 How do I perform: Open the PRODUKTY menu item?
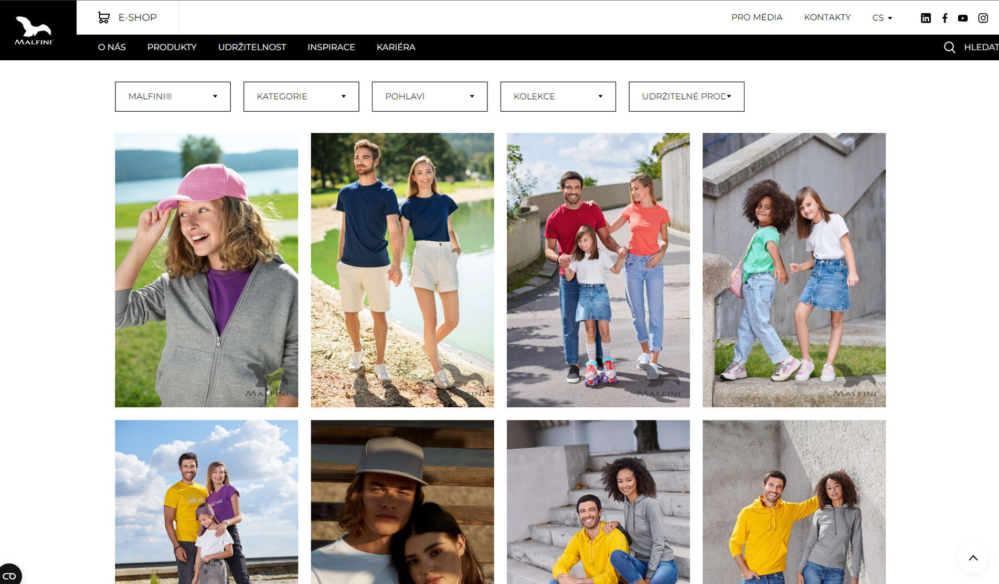point(172,47)
